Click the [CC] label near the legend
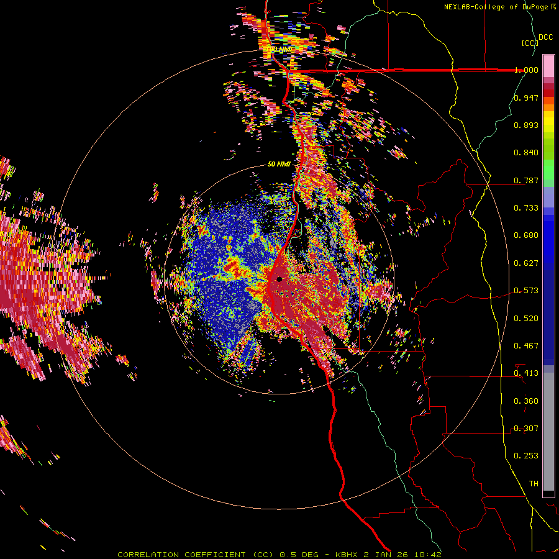 click(x=530, y=43)
